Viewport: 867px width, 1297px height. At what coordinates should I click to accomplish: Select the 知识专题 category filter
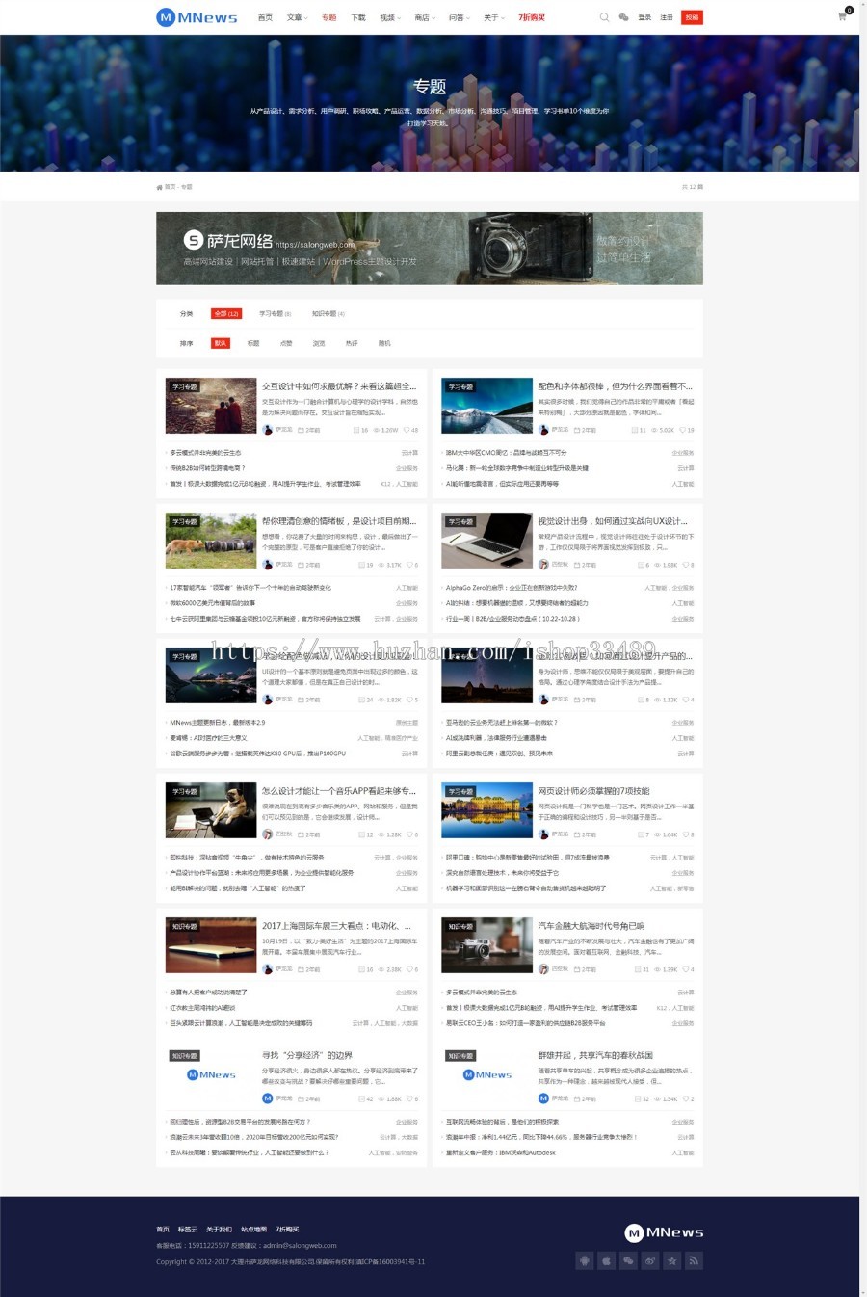pos(328,313)
